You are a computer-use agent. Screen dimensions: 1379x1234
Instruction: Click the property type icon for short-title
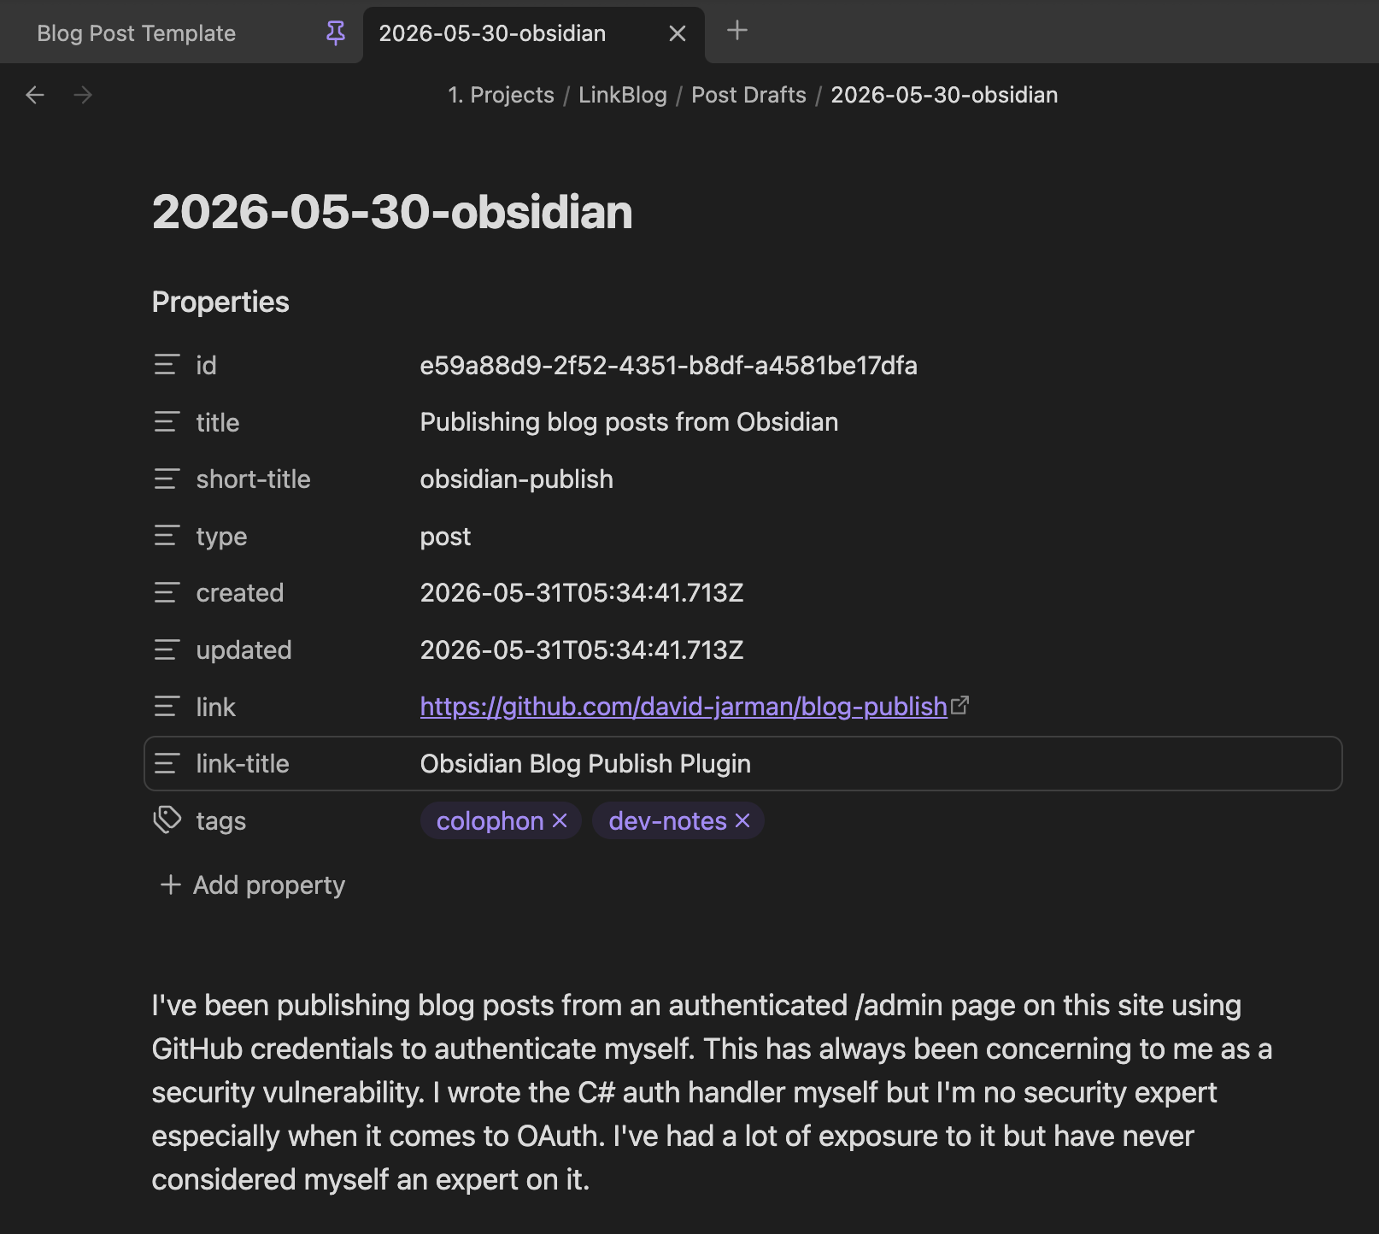(167, 479)
